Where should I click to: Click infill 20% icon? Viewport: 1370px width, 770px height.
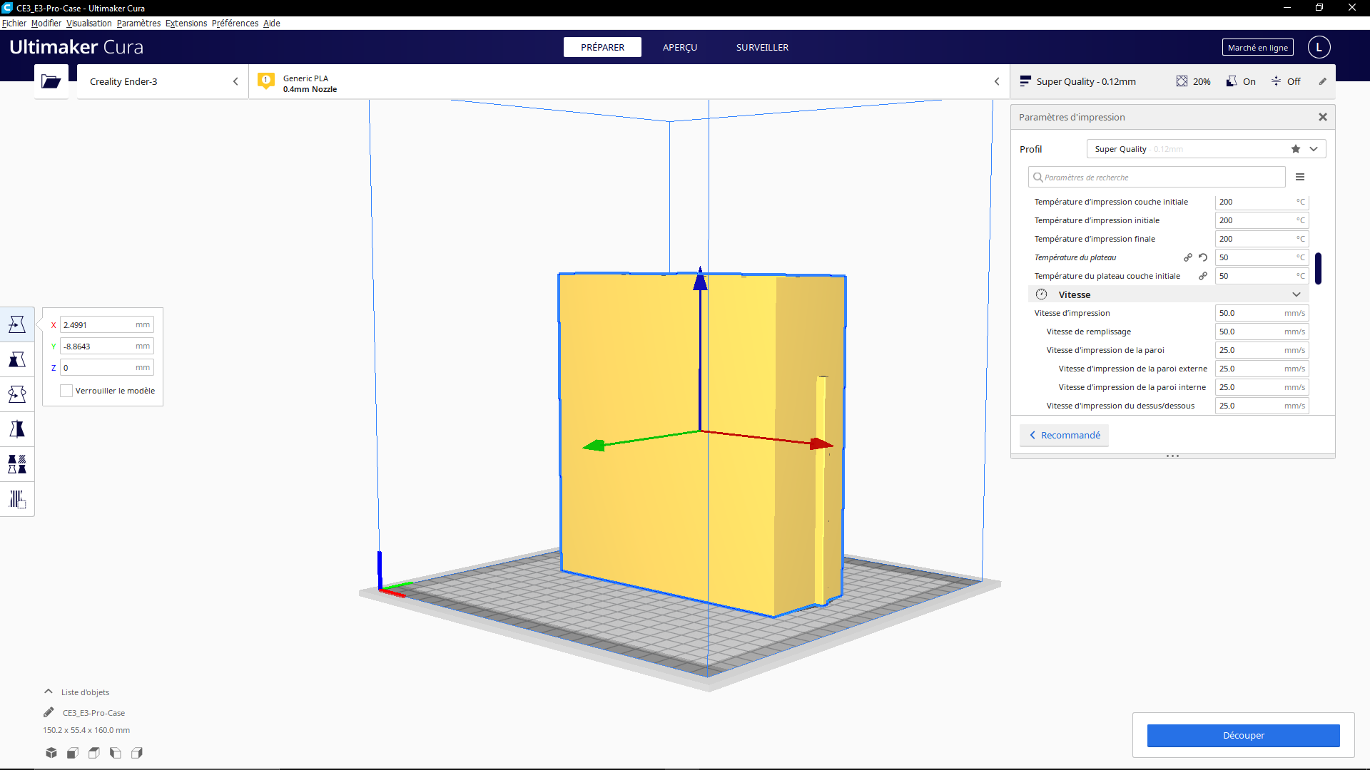[x=1182, y=81]
